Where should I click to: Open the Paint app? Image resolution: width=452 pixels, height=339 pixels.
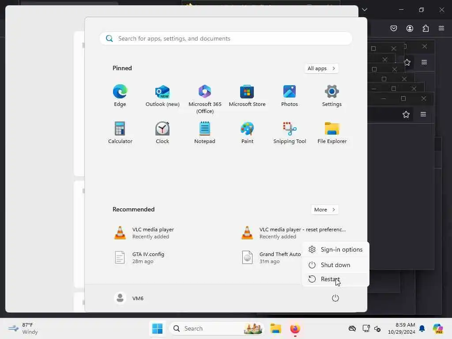coord(247,132)
